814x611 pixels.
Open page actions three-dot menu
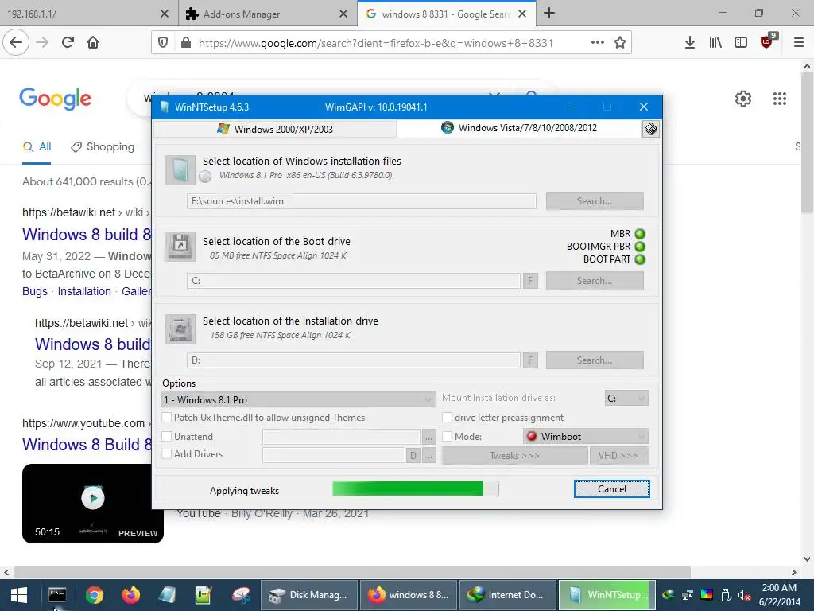(x=598, y=42)
